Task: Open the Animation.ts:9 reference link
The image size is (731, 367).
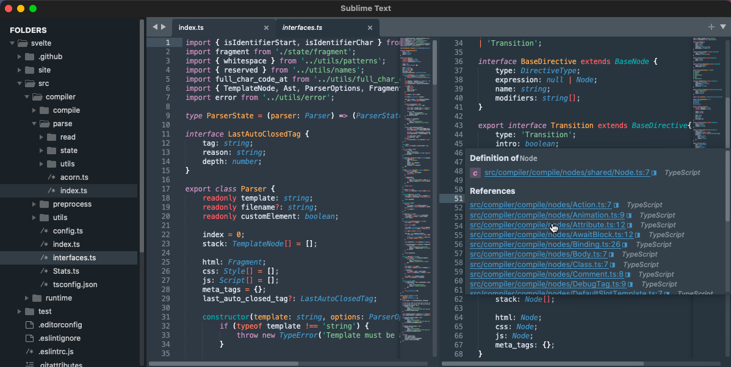Action: [x=547, y=215]
